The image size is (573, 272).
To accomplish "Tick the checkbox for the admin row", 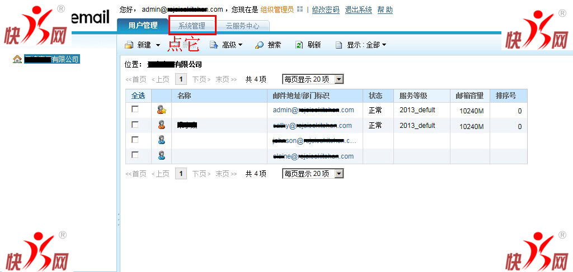I will point(135,109).
